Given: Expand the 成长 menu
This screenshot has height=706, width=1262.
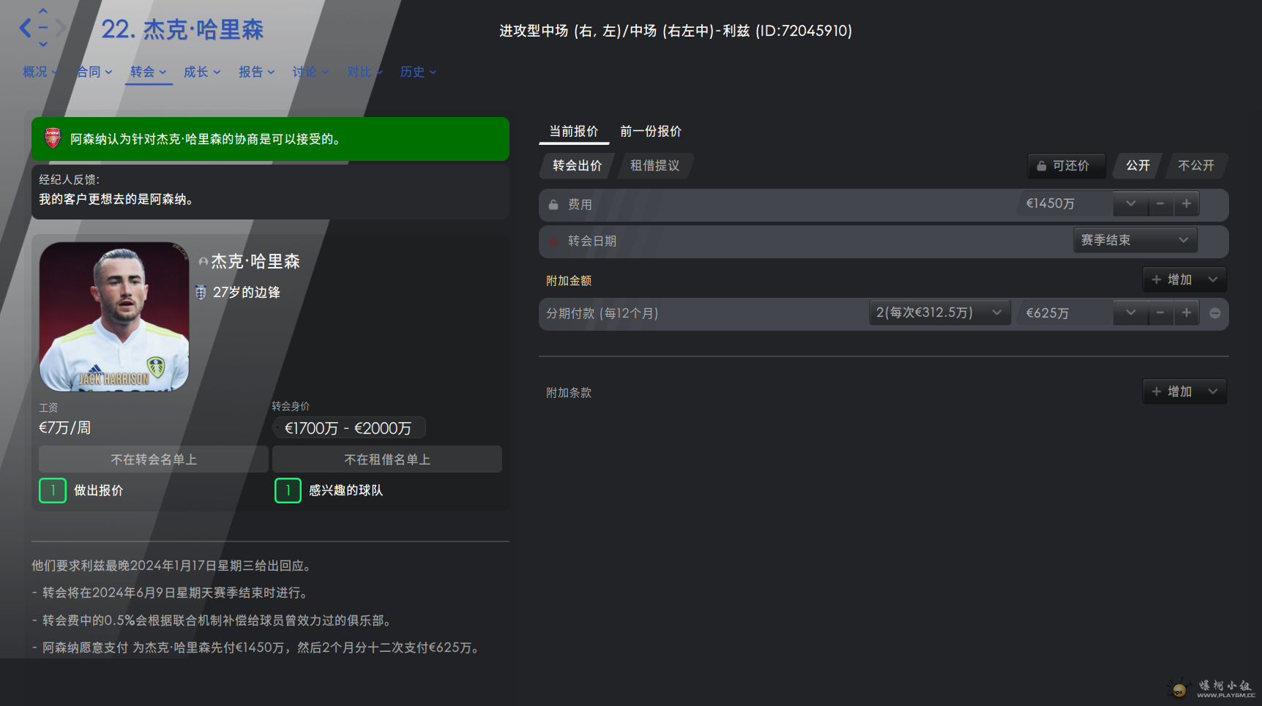Looking at the screenshot, I should pos(202,72).
